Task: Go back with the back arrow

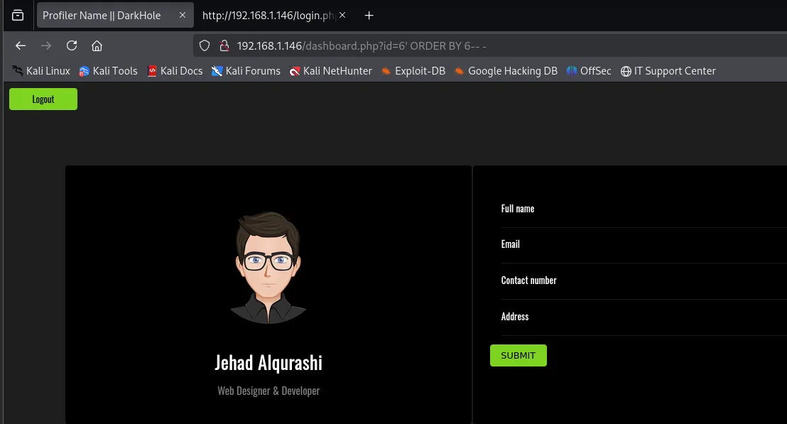Action: 21,45
